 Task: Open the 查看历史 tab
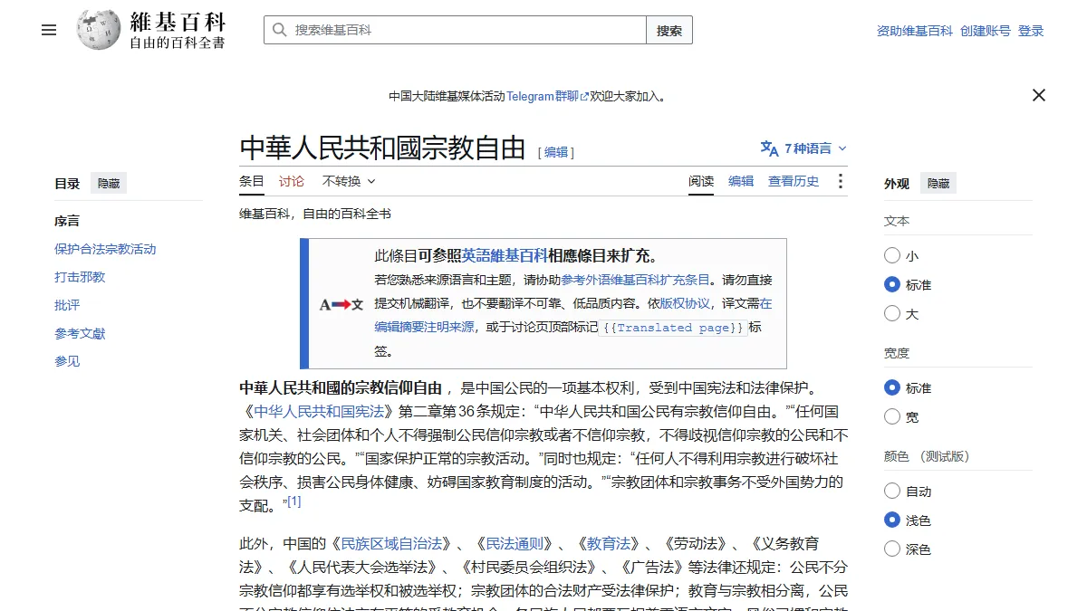[x=794, y=181]
